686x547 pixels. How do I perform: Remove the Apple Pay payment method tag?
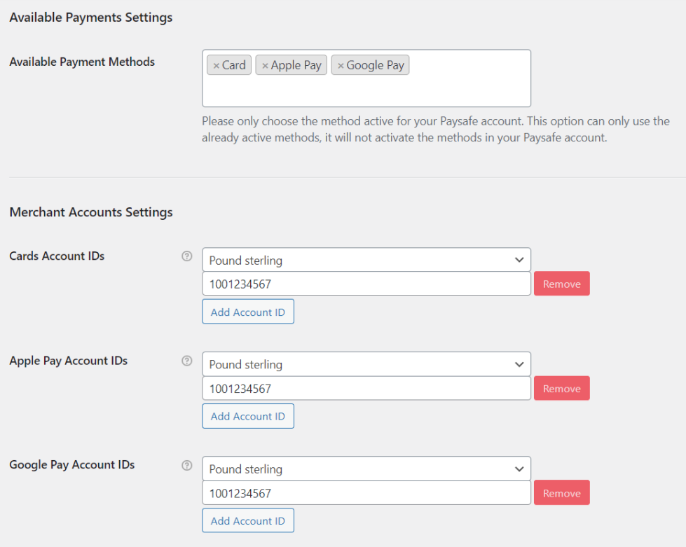coord(265,66)
